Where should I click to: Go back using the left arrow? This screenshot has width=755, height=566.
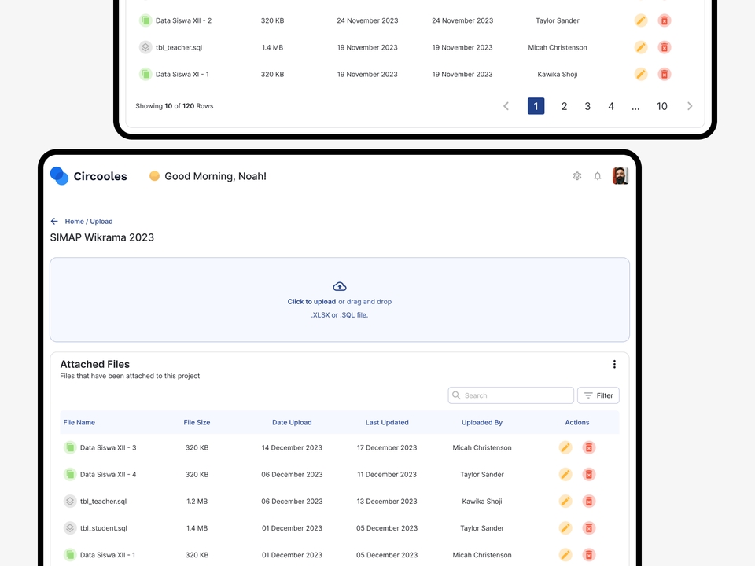54,222
